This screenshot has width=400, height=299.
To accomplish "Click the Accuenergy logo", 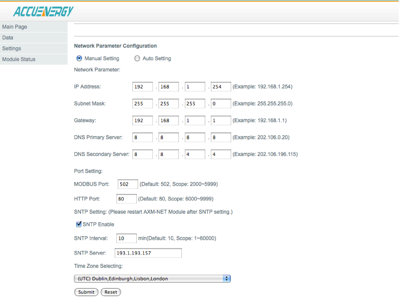I will [43, 11].
